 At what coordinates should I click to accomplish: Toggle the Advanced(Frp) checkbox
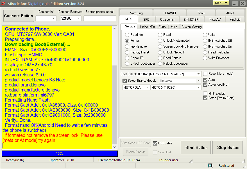click(205, 85)
